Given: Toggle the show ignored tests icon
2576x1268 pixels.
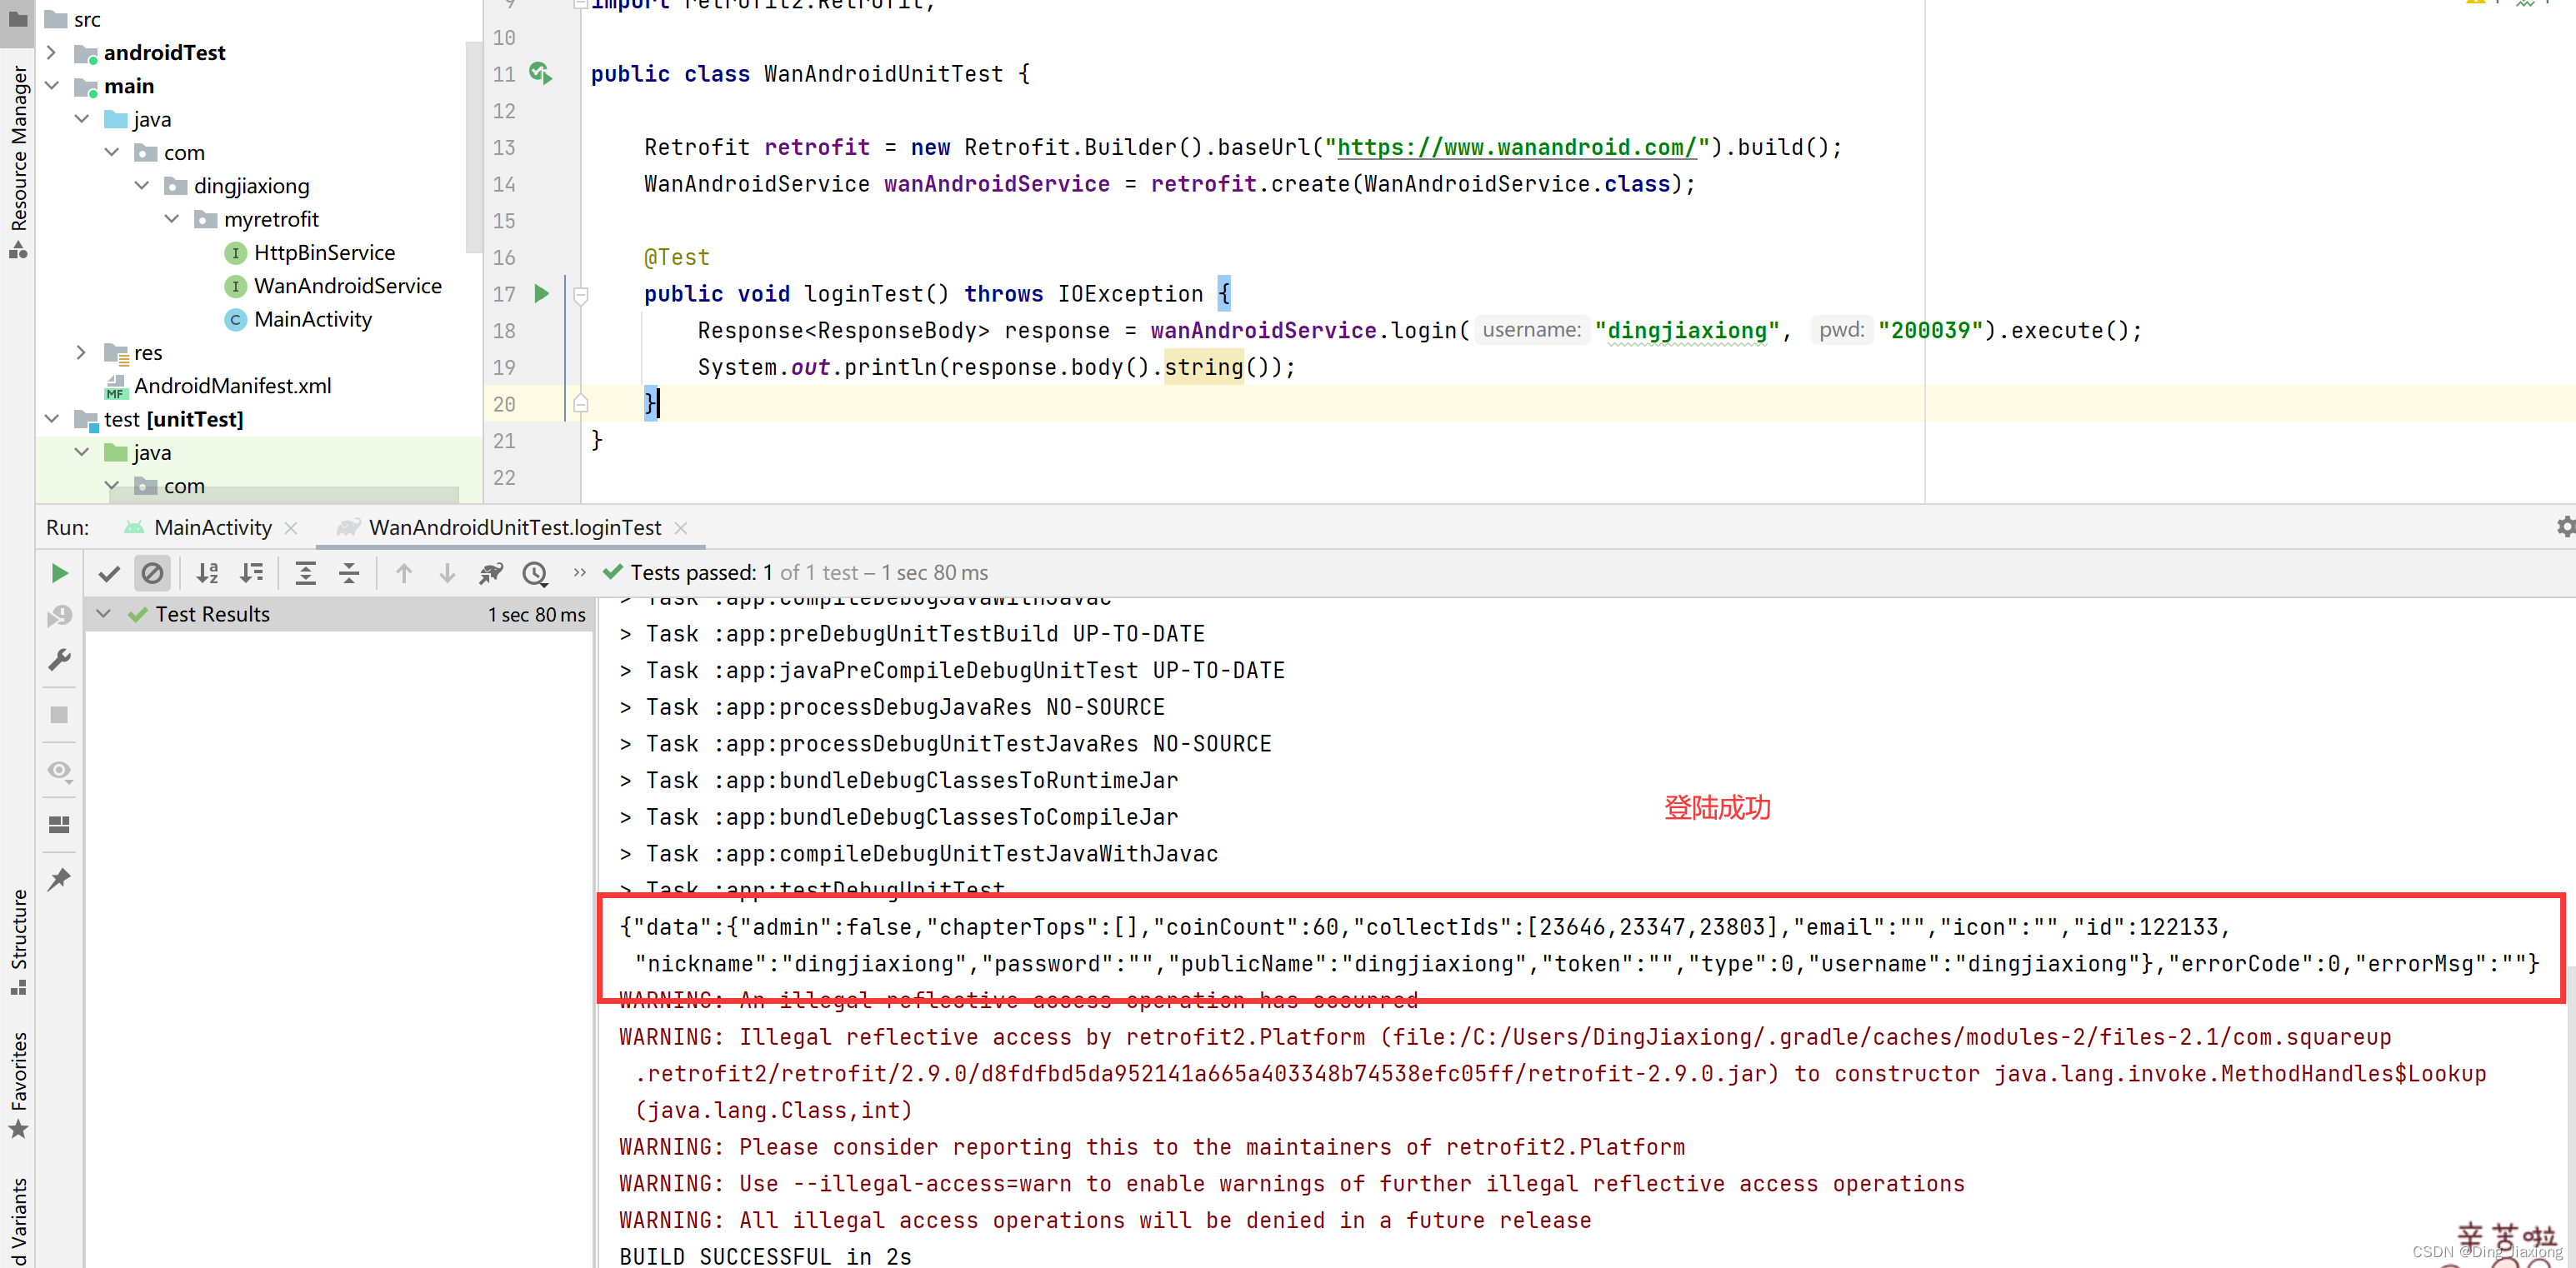Looking at the screenshot, I should 152,573.
